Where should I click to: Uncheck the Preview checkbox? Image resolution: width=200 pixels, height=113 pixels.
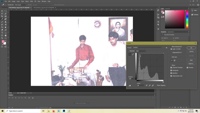tap(187, 68)
